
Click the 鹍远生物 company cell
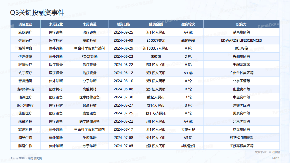pyautogui.click(x=25, y=146)
